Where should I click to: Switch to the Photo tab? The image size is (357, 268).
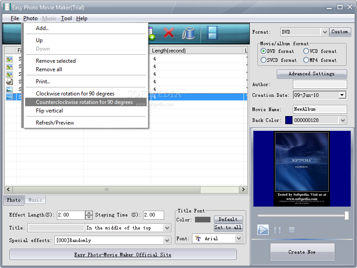(13, 200)
